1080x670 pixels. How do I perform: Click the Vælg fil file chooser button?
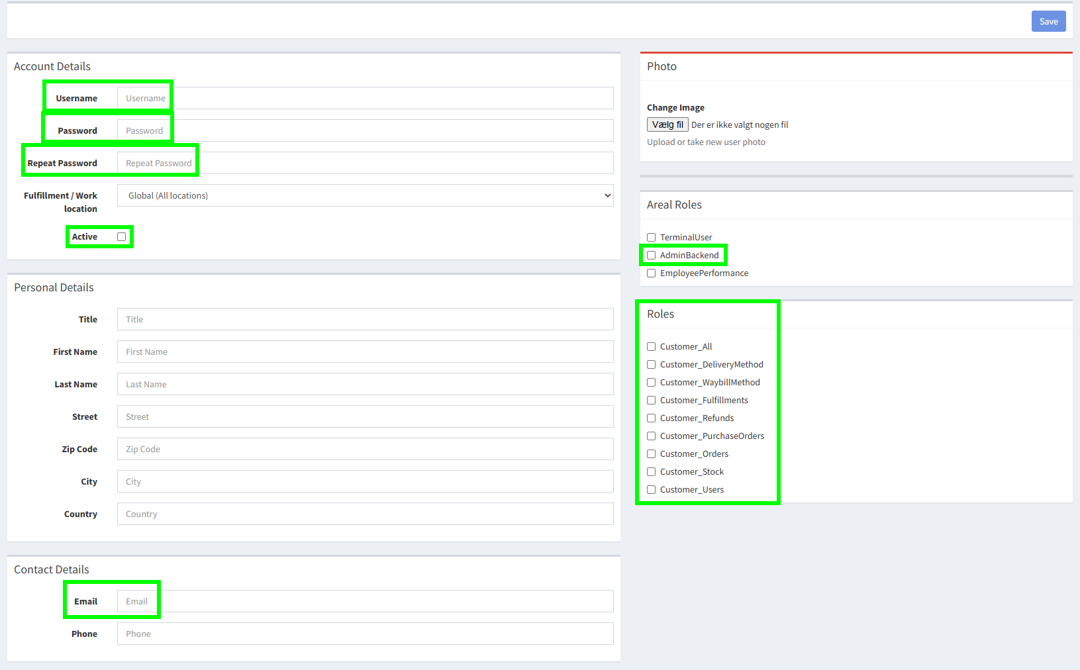tap(667, 124)
